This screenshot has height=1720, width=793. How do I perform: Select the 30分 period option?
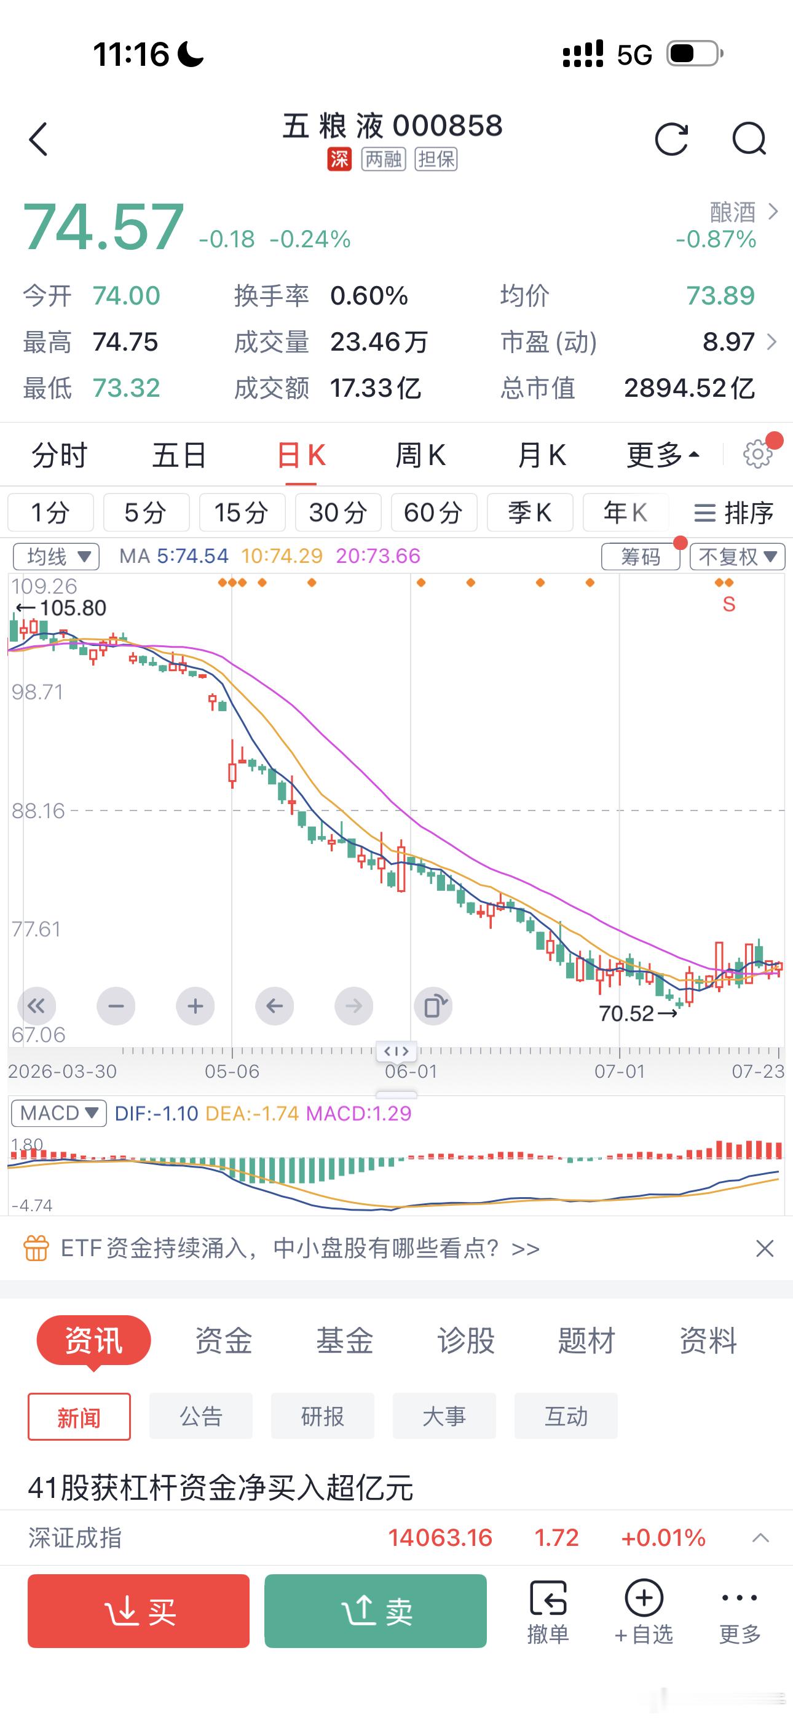tap(339, 512)
